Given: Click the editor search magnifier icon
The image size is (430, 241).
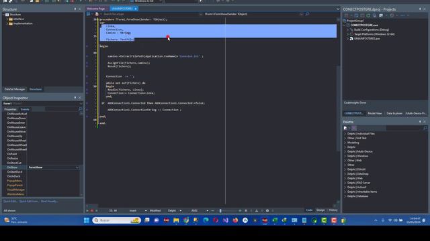Looking at the screenshot, I should tap(308, 14).
